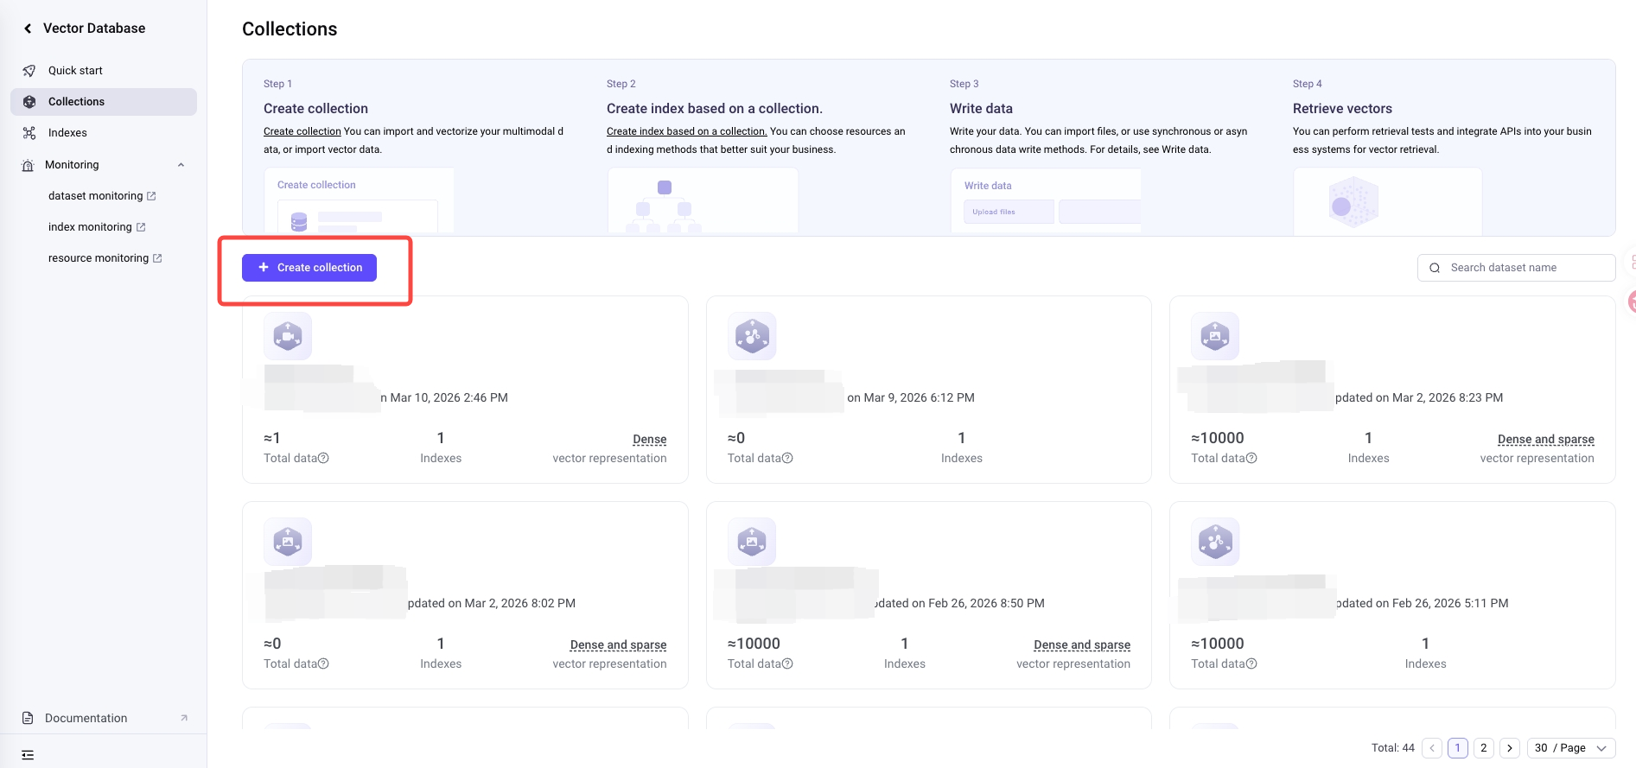
Task: Open index monitoring in sidebar
Action: [x=90, y=227]
